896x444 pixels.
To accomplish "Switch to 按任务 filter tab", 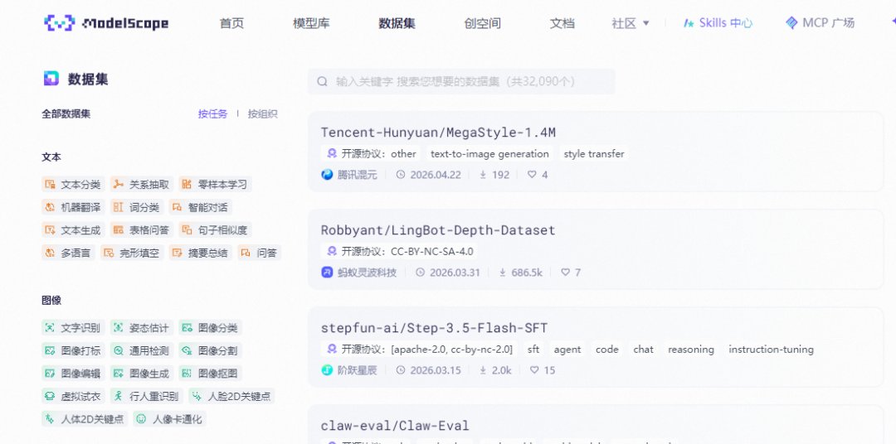I will (212, 113).
